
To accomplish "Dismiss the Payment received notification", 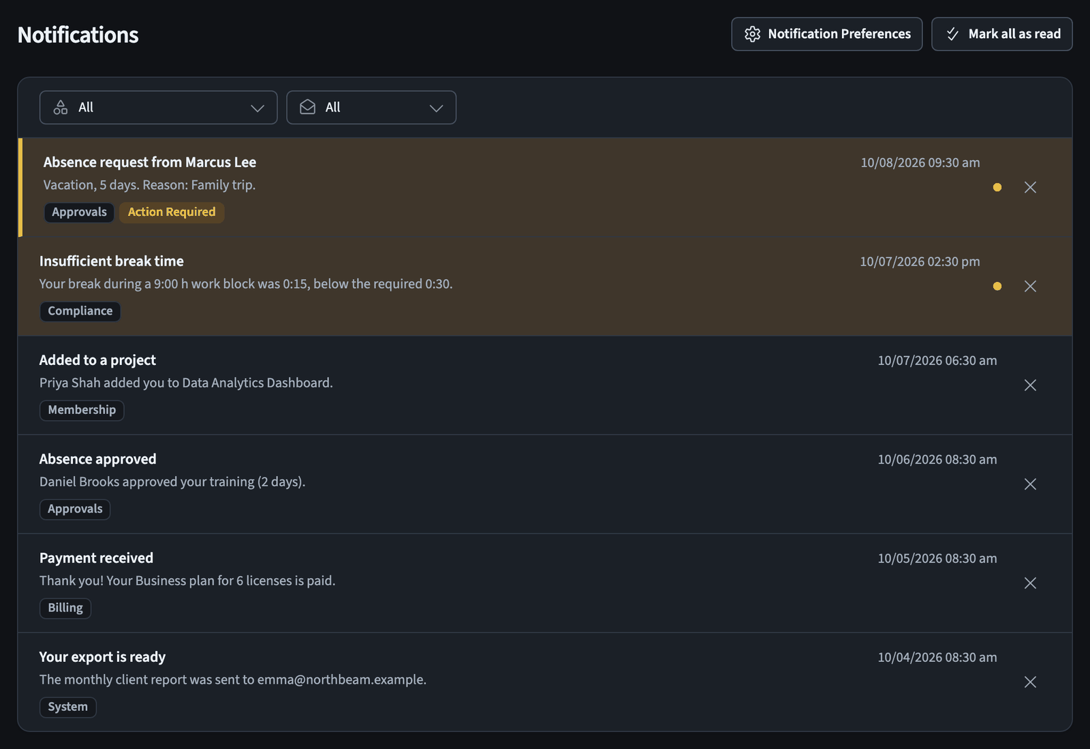I will click(1030, 583).
